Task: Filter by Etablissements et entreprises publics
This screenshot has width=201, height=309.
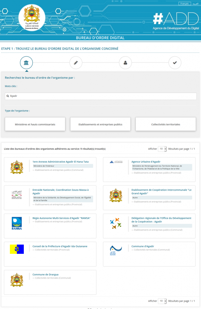Action: pyautogui.click(x=100, y=124)
